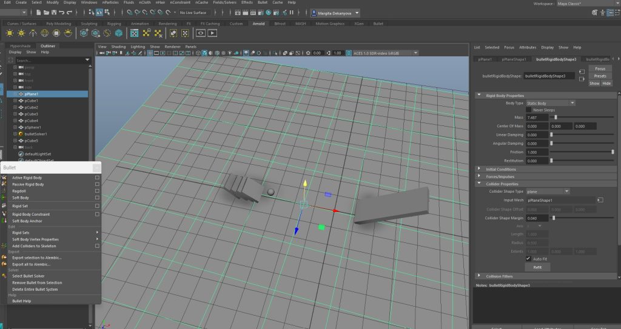Open Rigid Set option box
The height and width of the screenshot is (329, 621).
[97, 206]
